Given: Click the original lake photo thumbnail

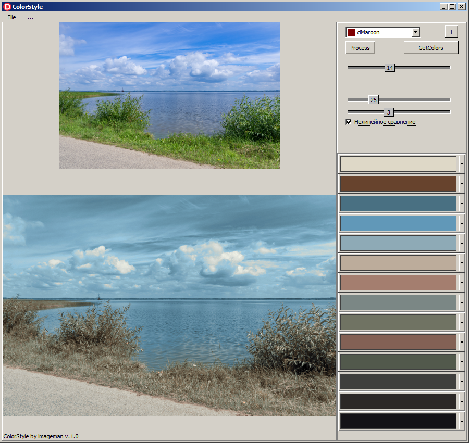Looking at the screenshot, I should tap(169, 96).
